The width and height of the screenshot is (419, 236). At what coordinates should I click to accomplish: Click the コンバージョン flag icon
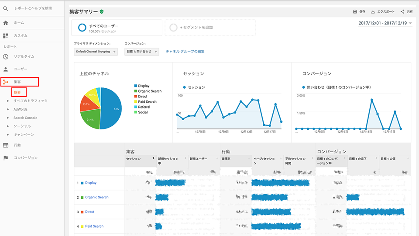click(6, 158)
